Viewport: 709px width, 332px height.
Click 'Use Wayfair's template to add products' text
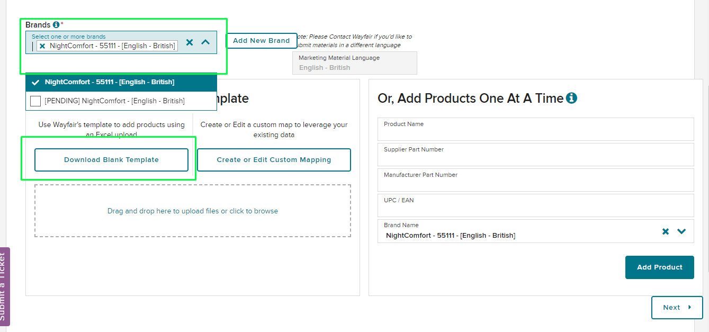point(112,130)
